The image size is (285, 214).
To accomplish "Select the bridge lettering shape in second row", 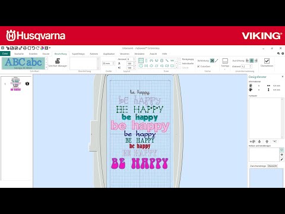I will tap(146, 66).
